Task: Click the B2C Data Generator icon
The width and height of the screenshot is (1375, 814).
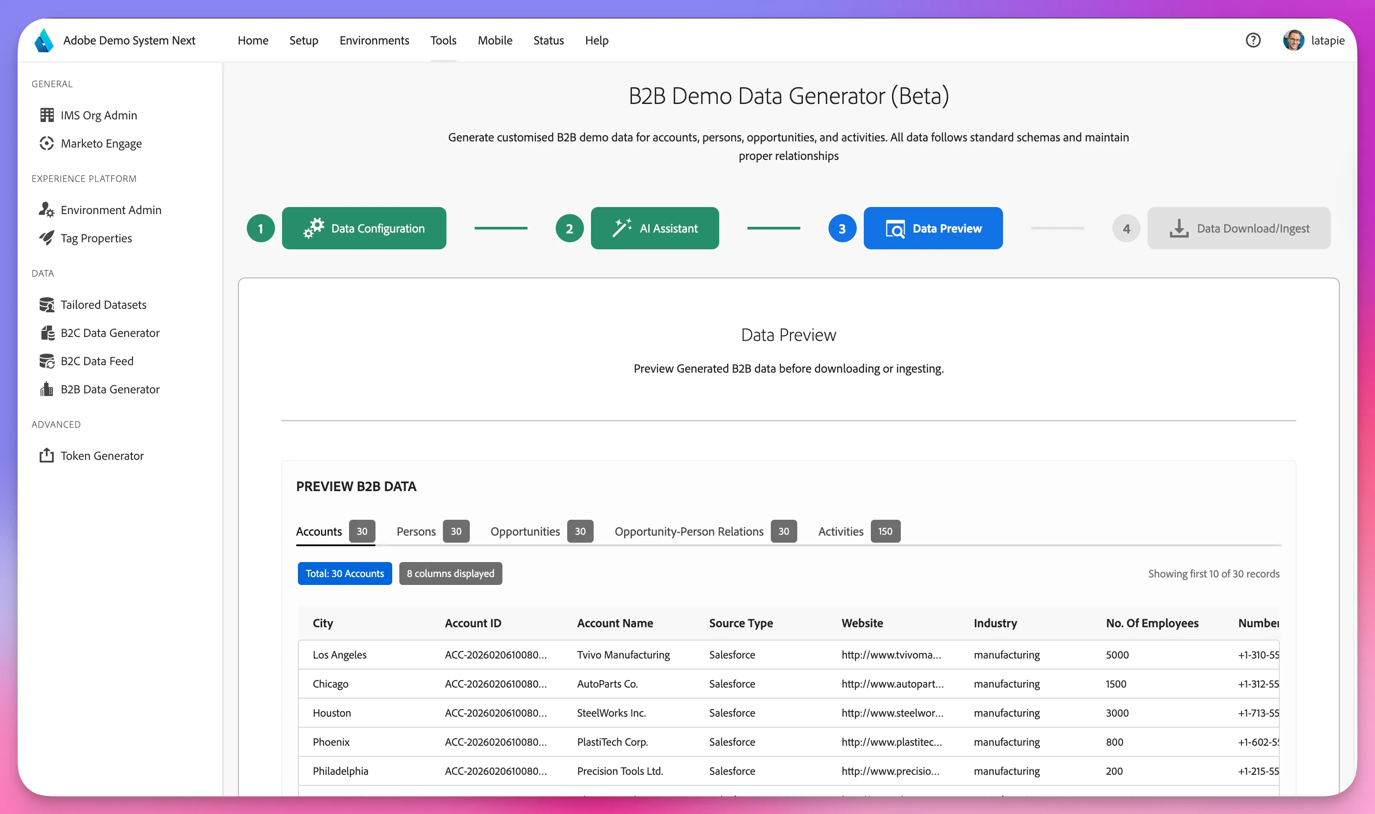Action: pyautogui.click(x=48, y=333)
